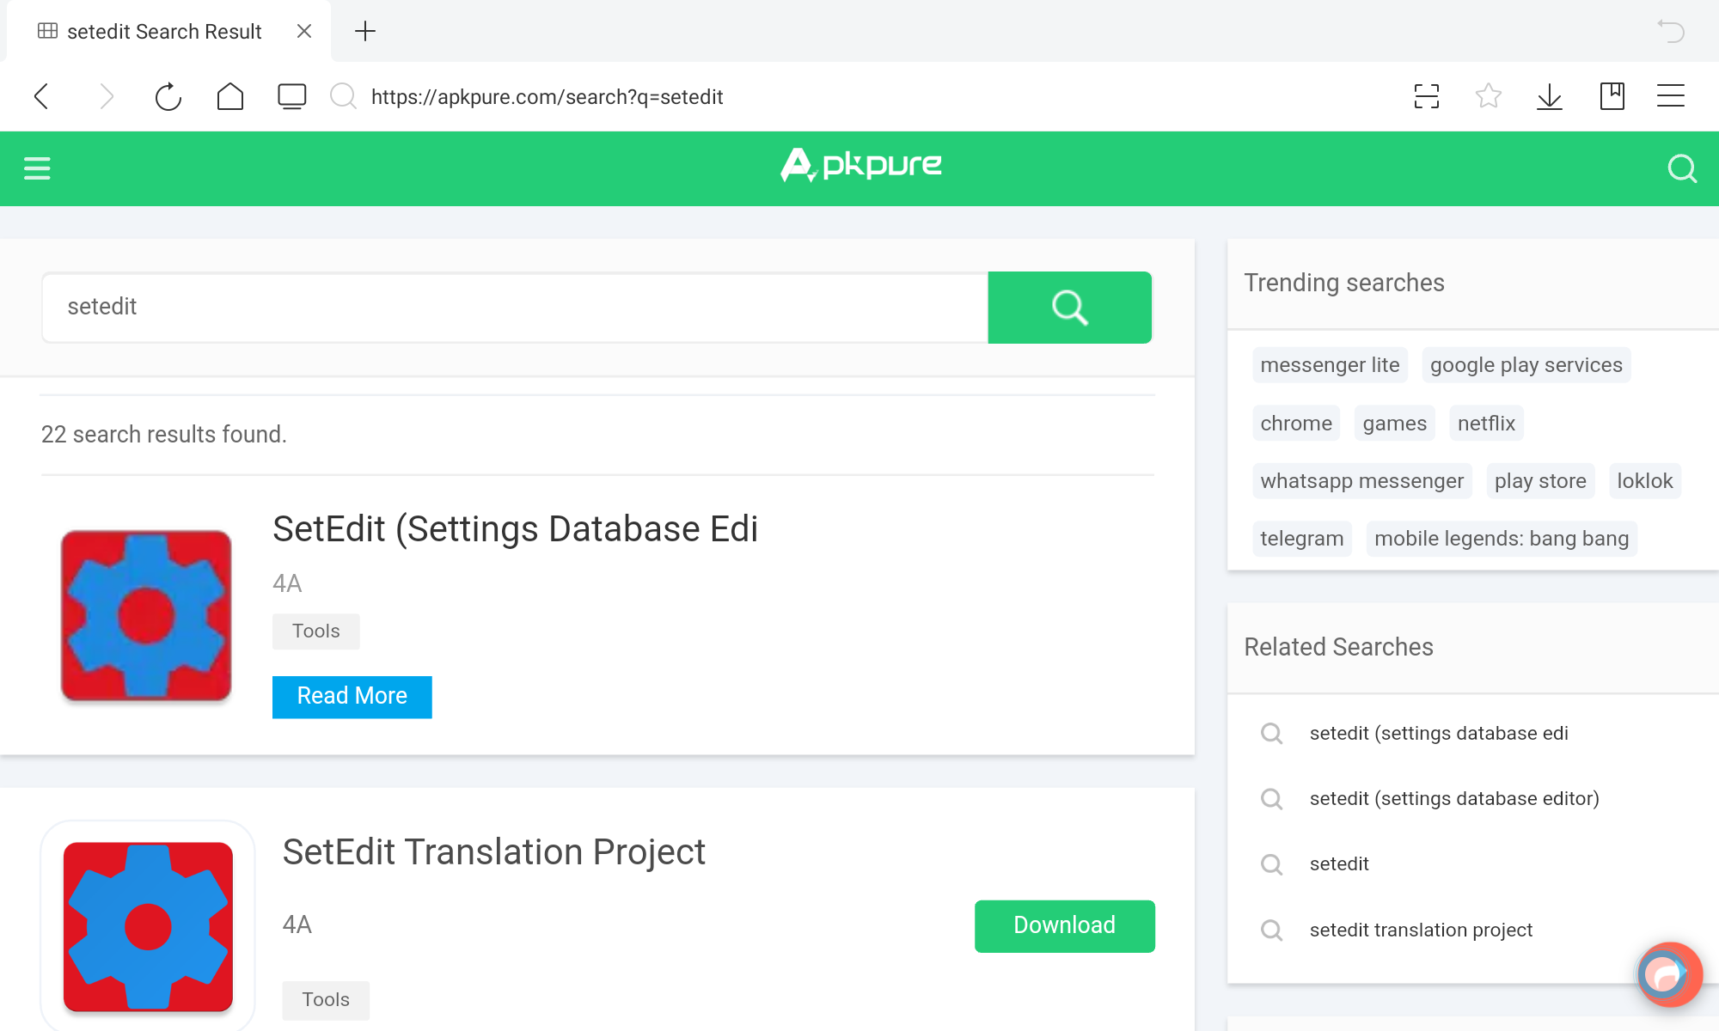1719x1031 pixels.
Task: Click the back navigation arrow icon
Action: [x=42, y=97]
